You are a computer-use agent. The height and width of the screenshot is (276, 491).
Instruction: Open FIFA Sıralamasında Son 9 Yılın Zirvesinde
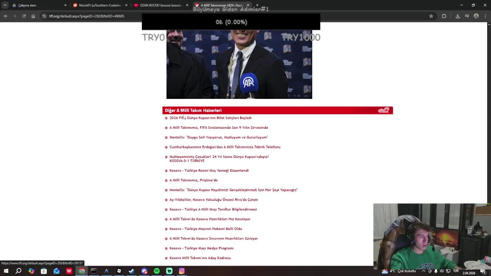(219, 128)
